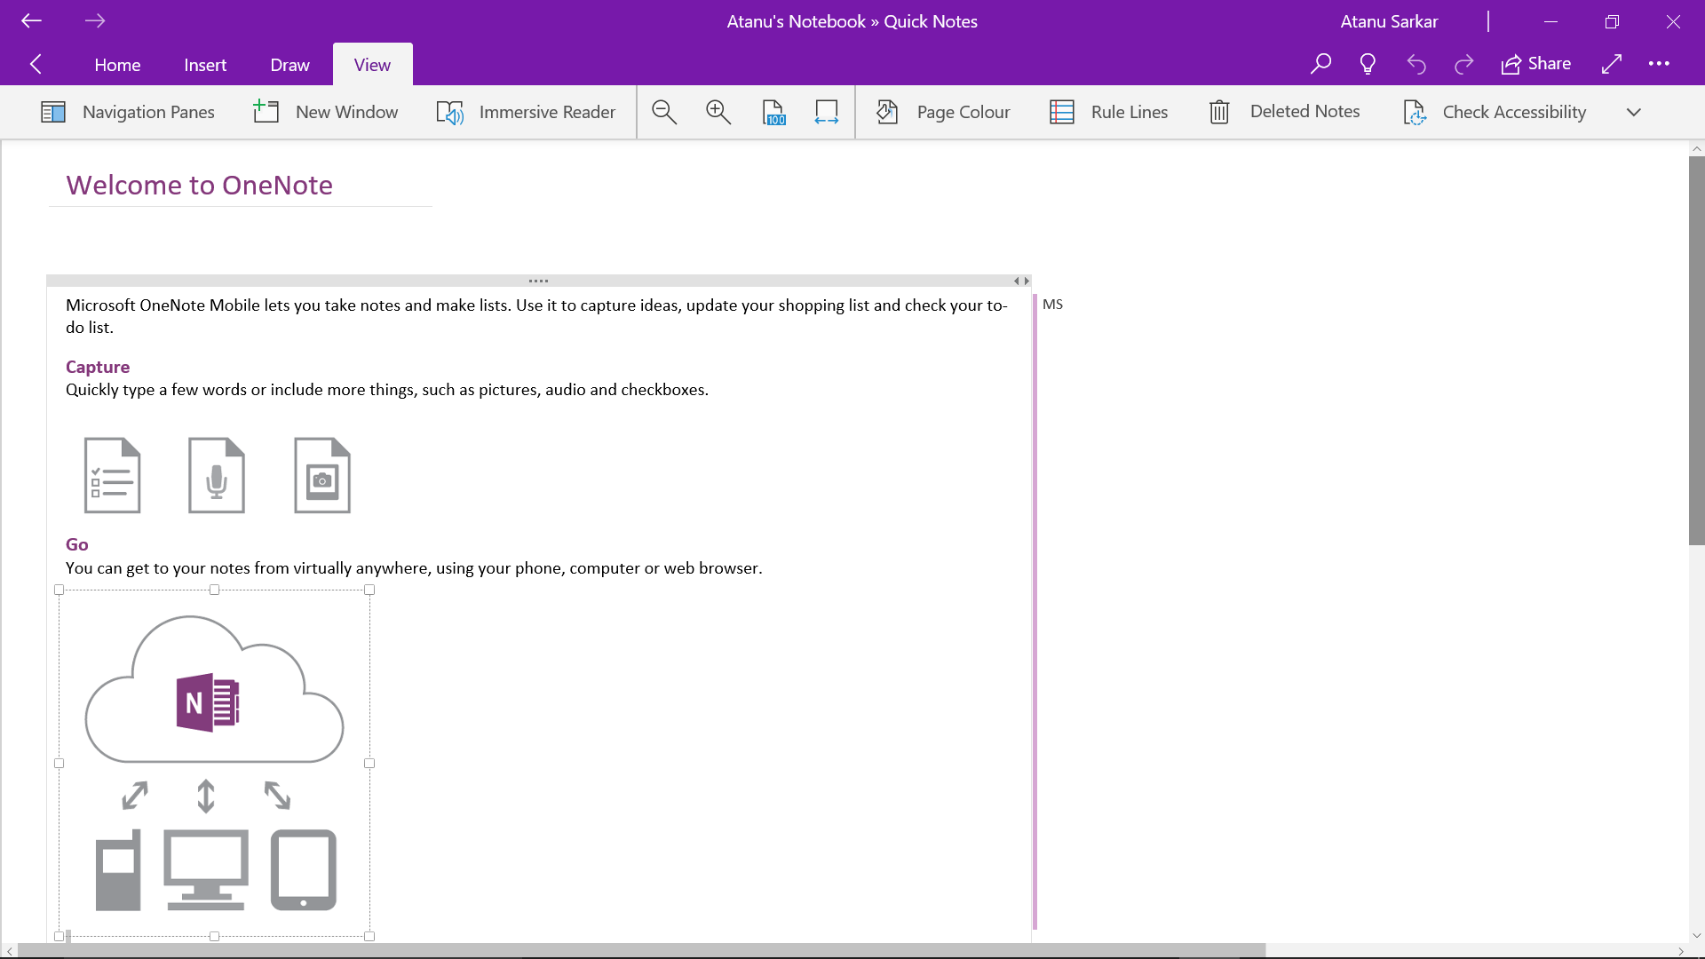Click the Undo arrow icon
The image size is (1705, 959).
point(1416,64)
